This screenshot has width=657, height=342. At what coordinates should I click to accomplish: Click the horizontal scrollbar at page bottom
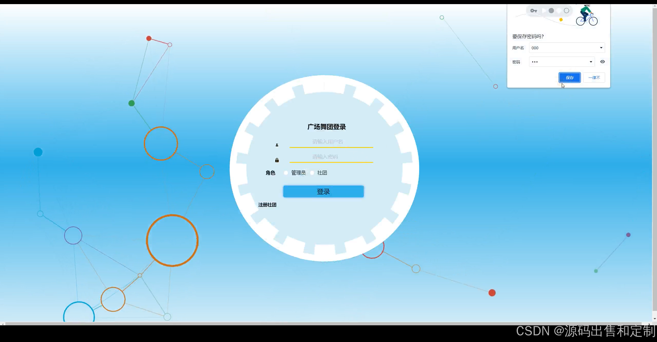click(323, 324)
